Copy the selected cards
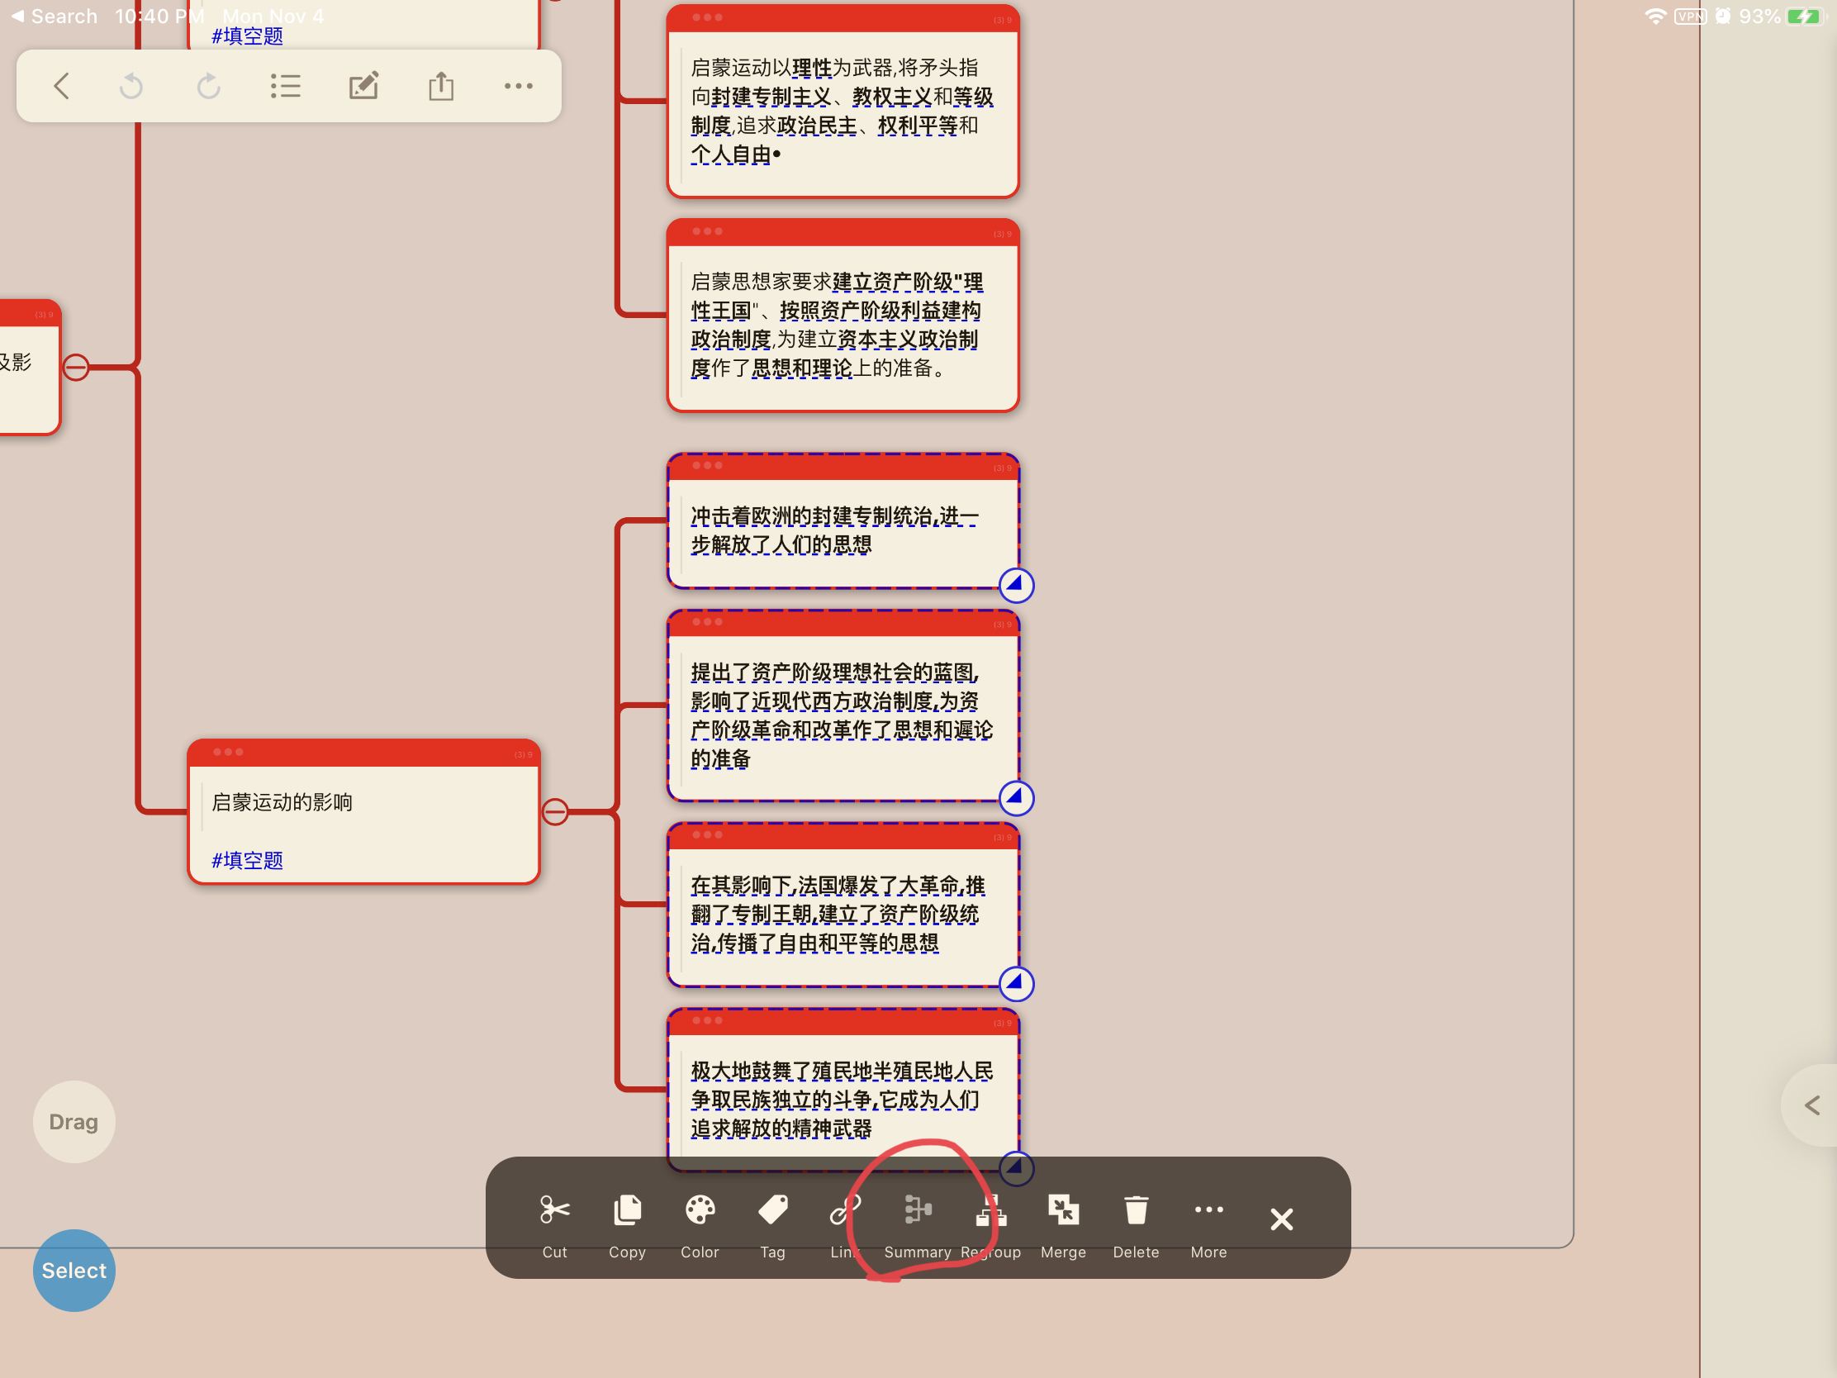This screenshot has height=1378, width=1837. (627, 1226)
